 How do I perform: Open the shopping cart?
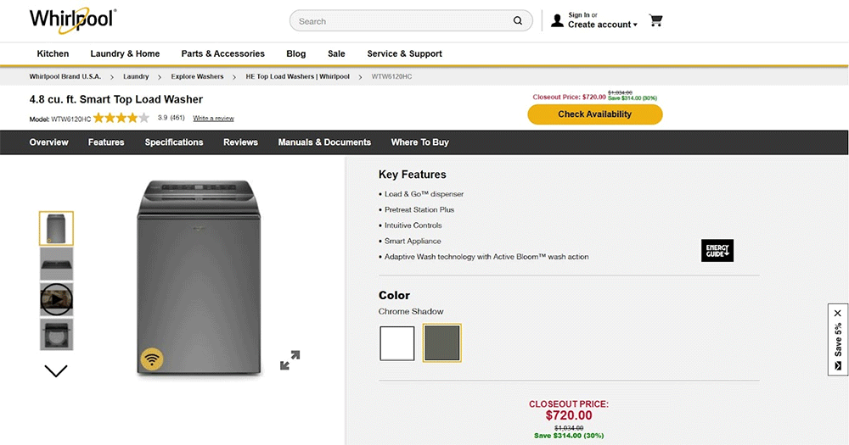click(655, 20)
